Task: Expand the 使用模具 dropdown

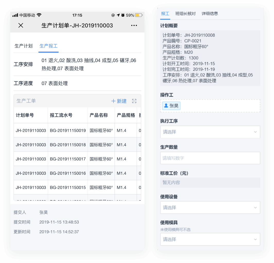Action: coord(210,239)
